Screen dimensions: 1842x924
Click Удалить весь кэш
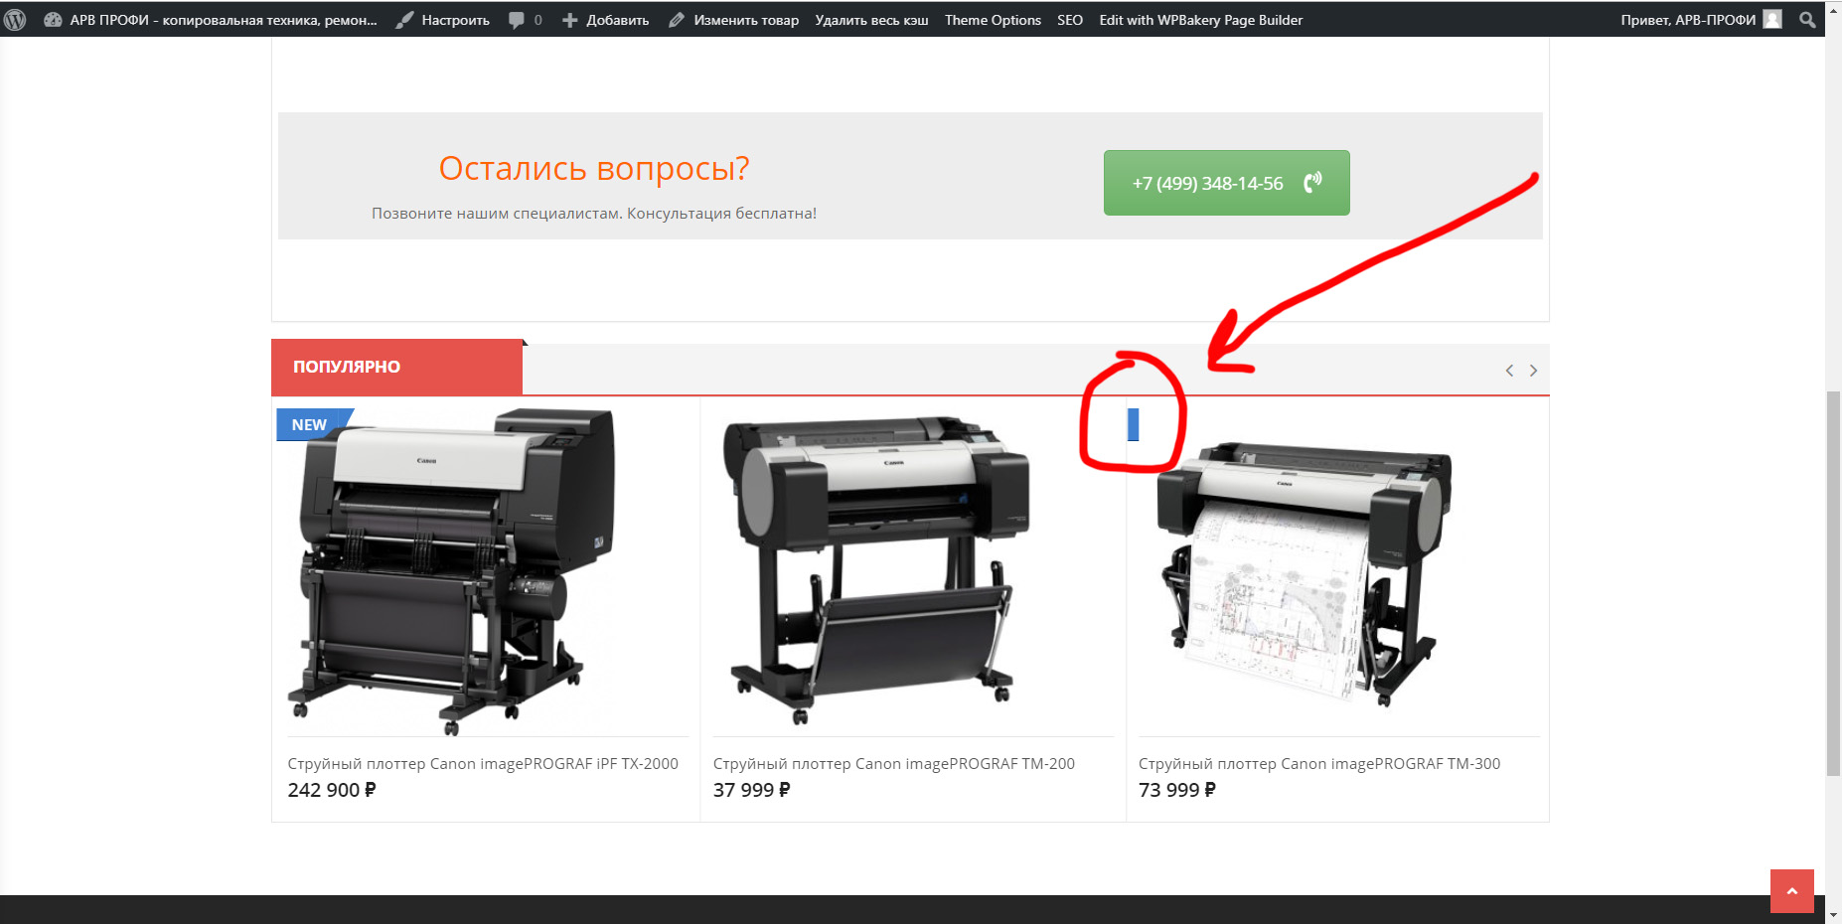[x=871, y=20]
